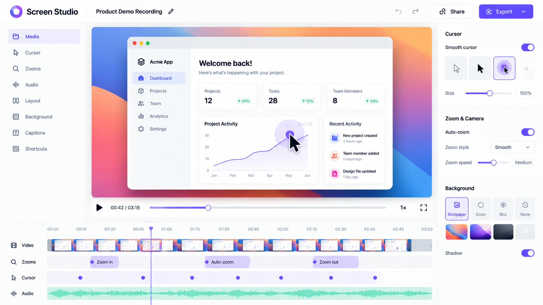Select the highlighted circle cursor style
The width and height of the screenshot is (543, 305).
(x=504, y=68)
